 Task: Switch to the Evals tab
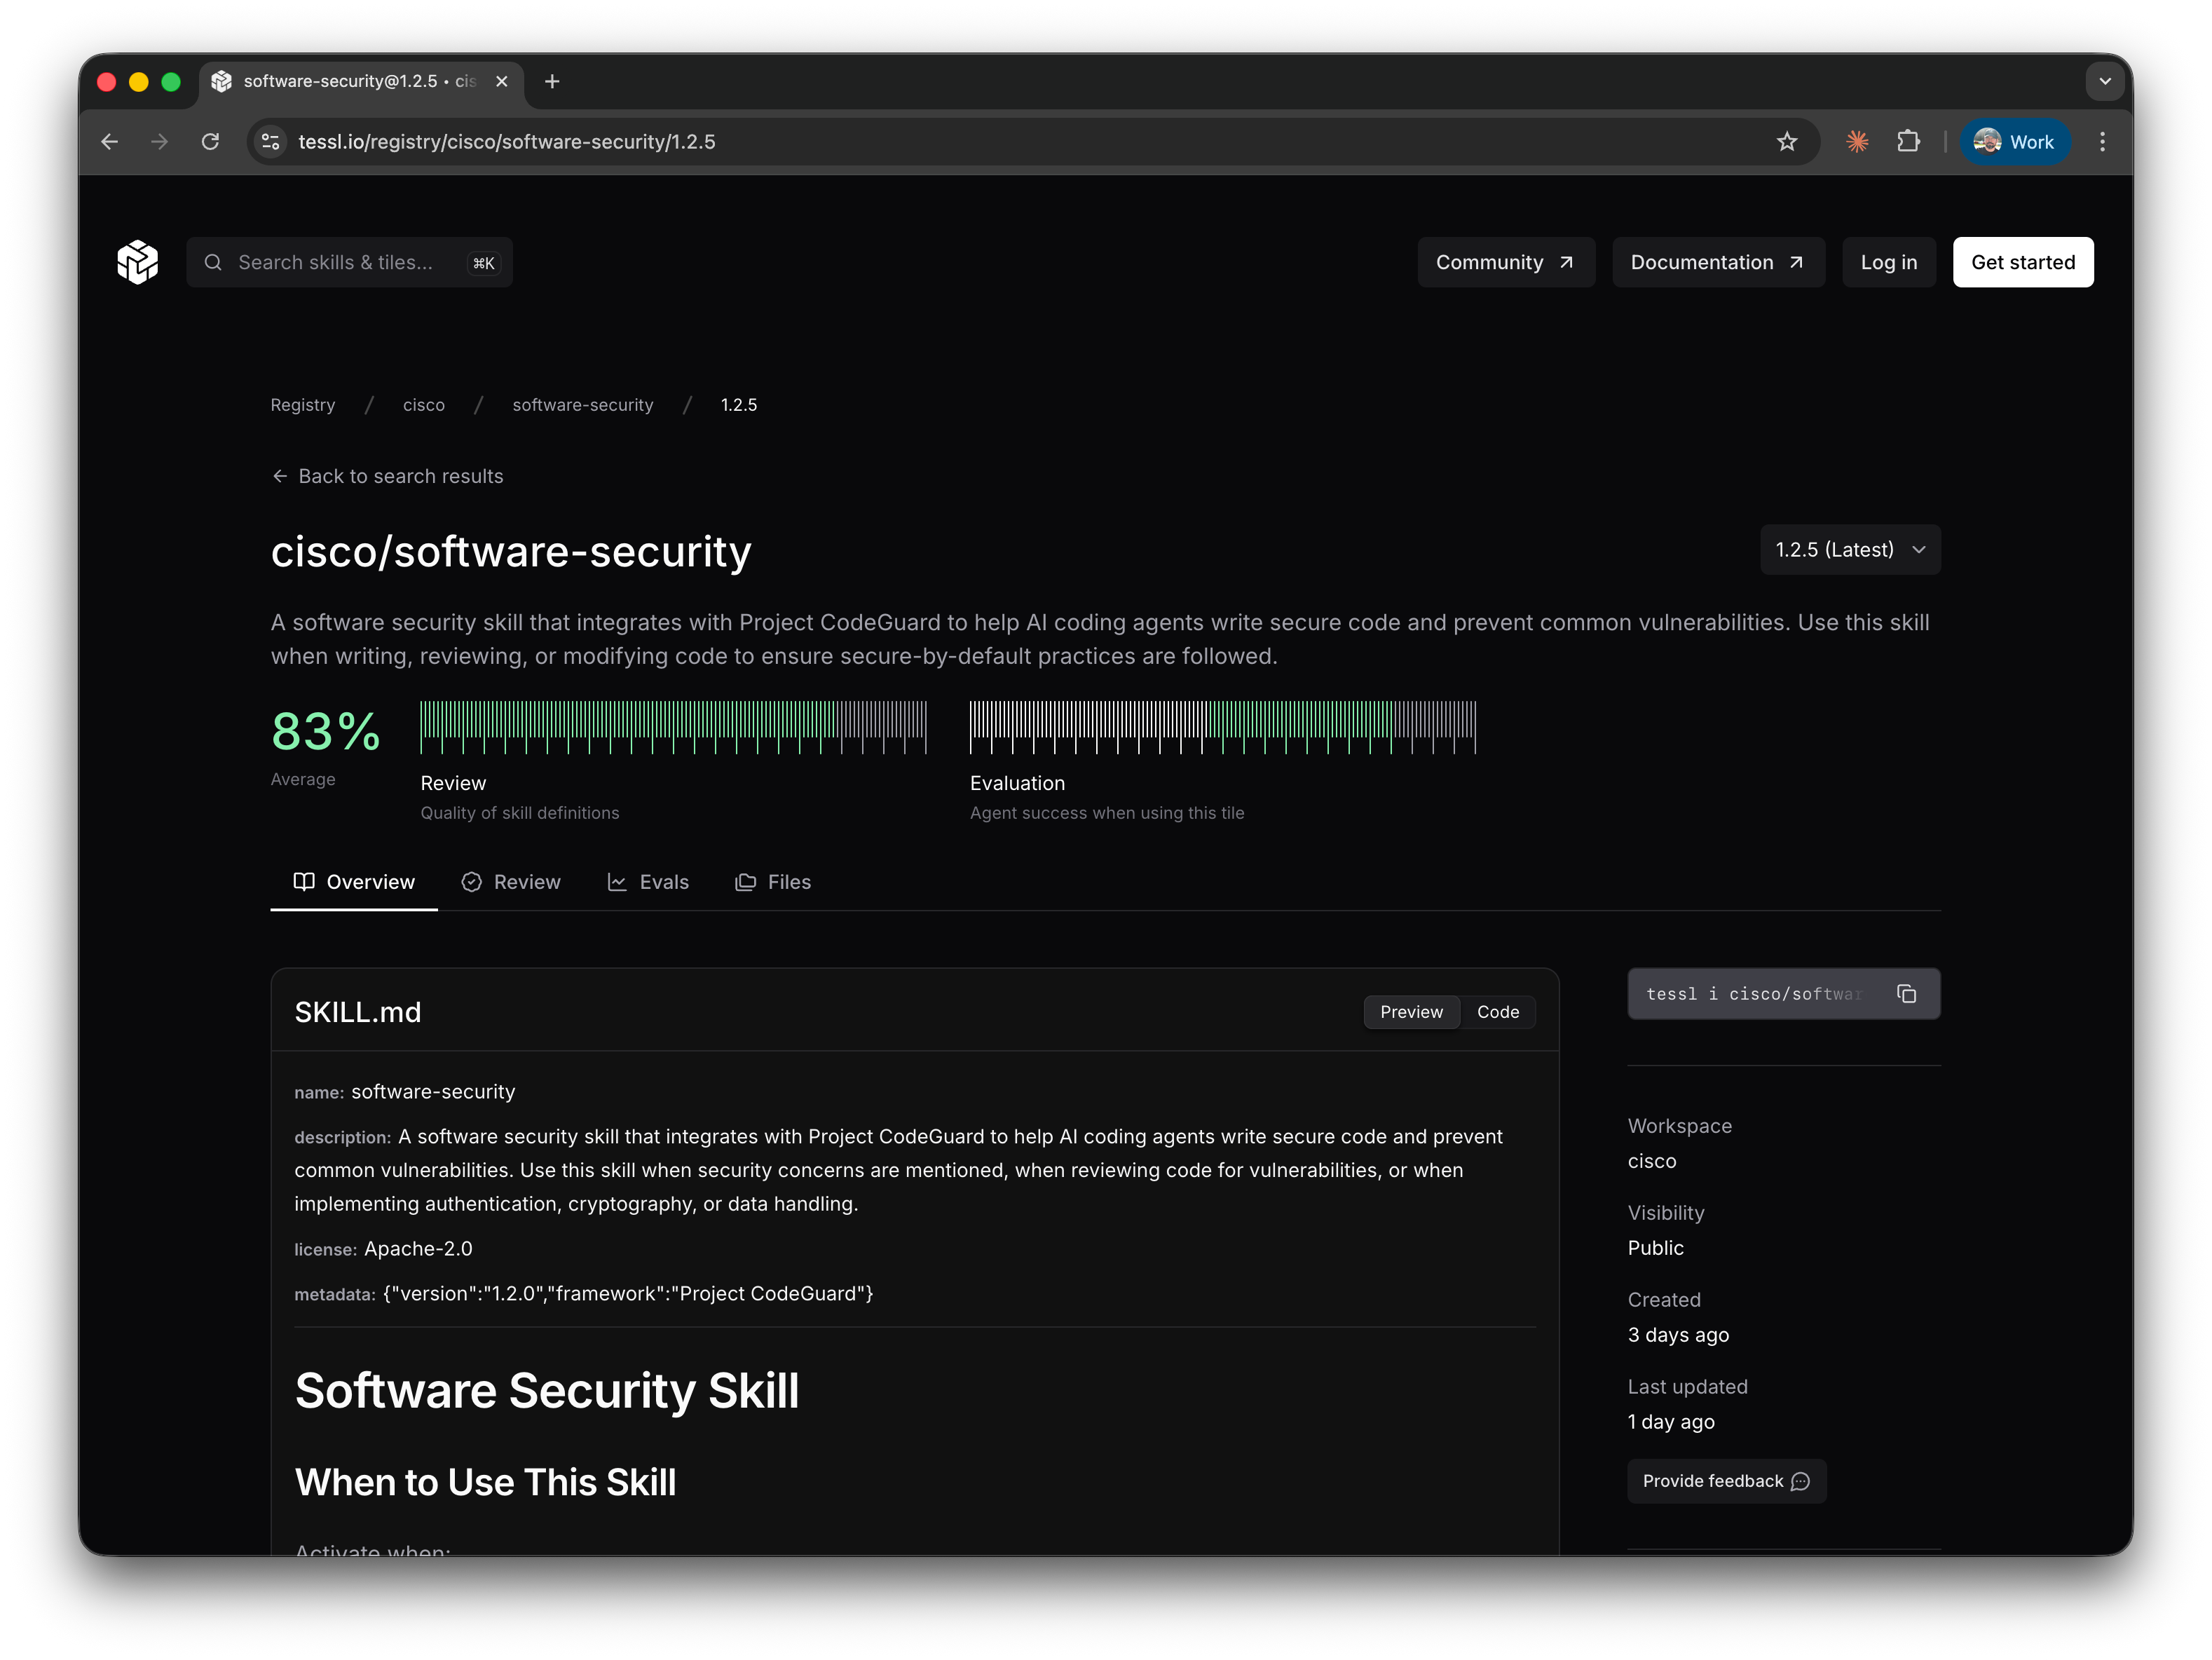[648, 881]
